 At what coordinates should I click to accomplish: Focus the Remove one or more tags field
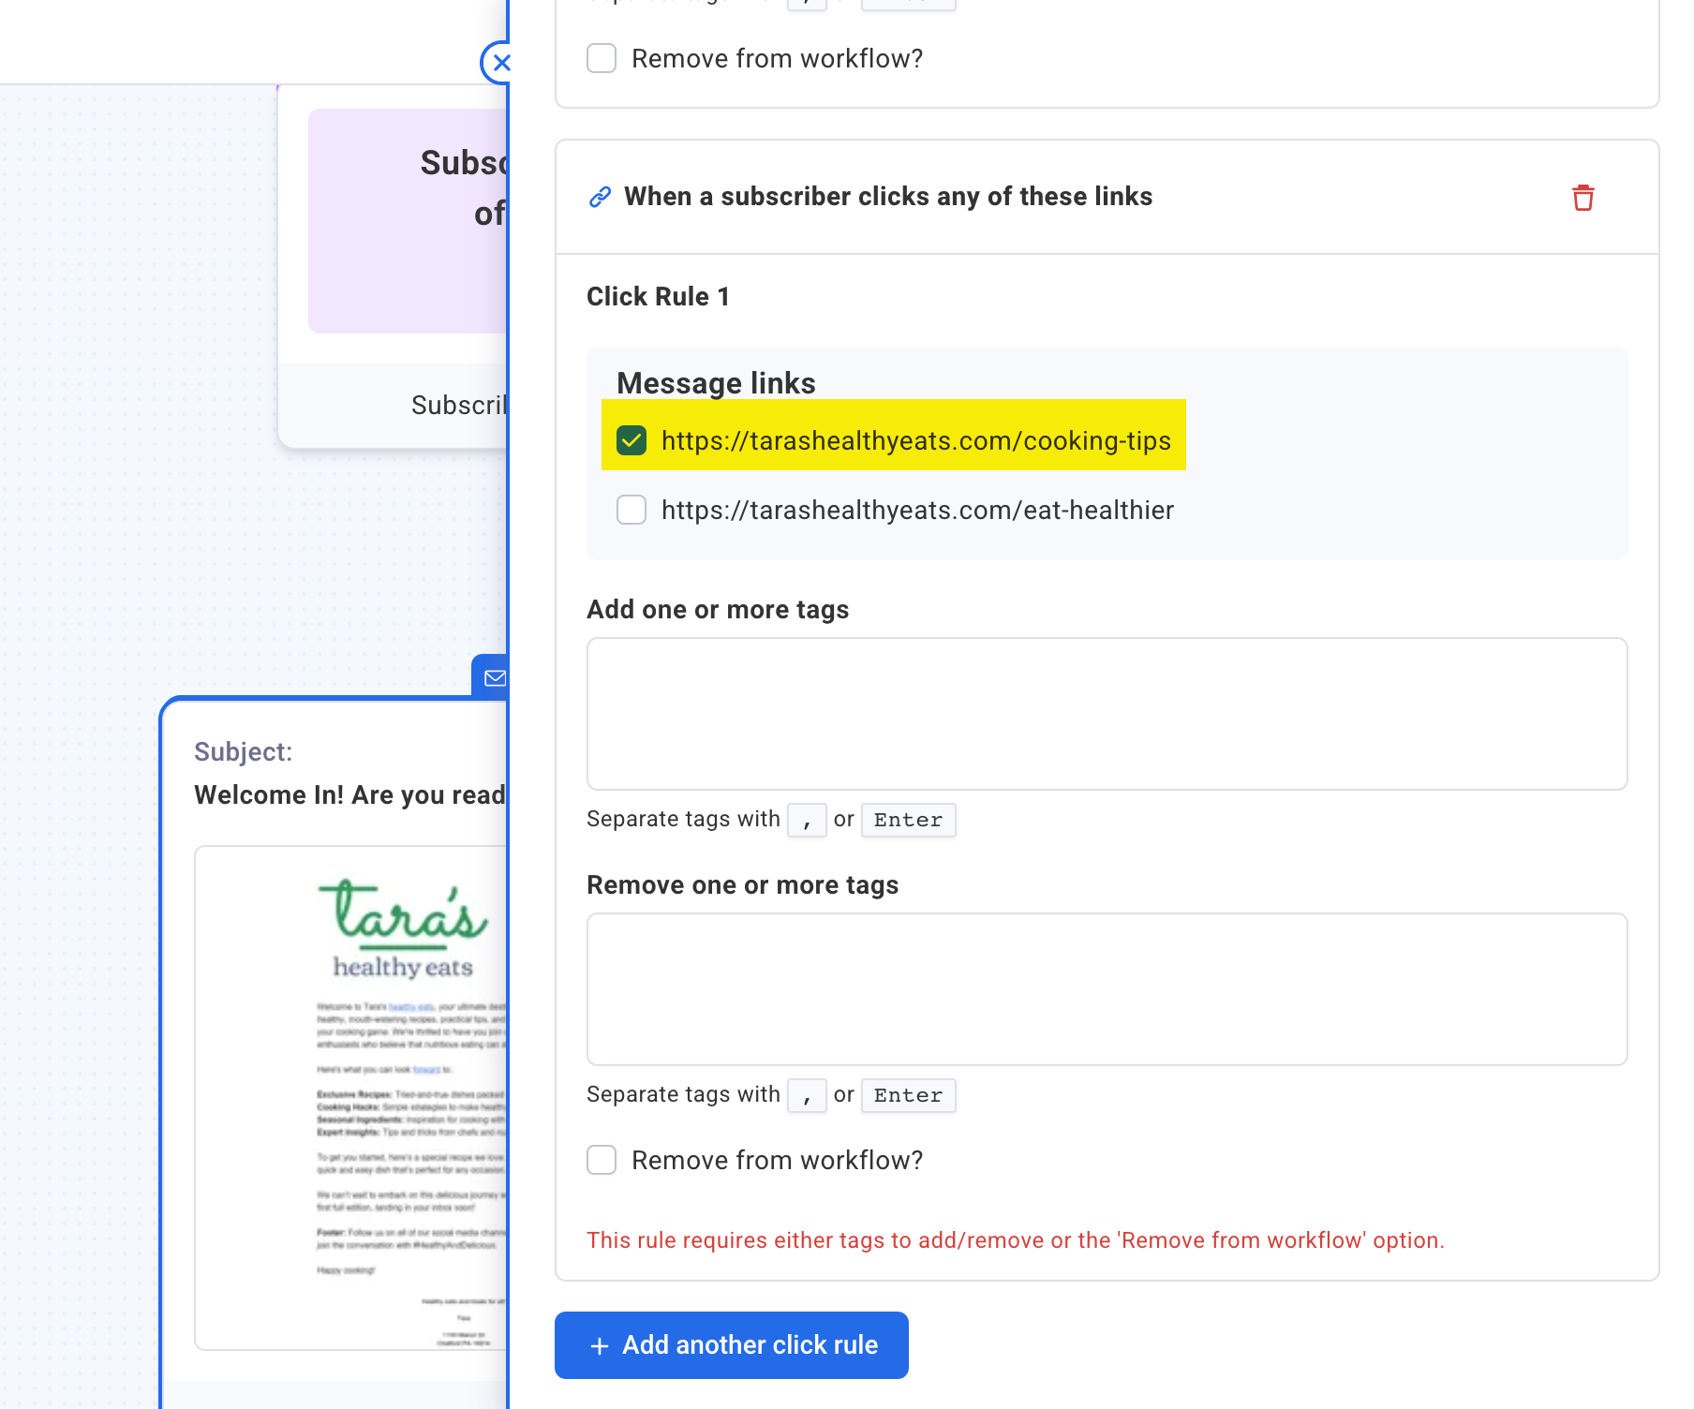click(1107, 989)
